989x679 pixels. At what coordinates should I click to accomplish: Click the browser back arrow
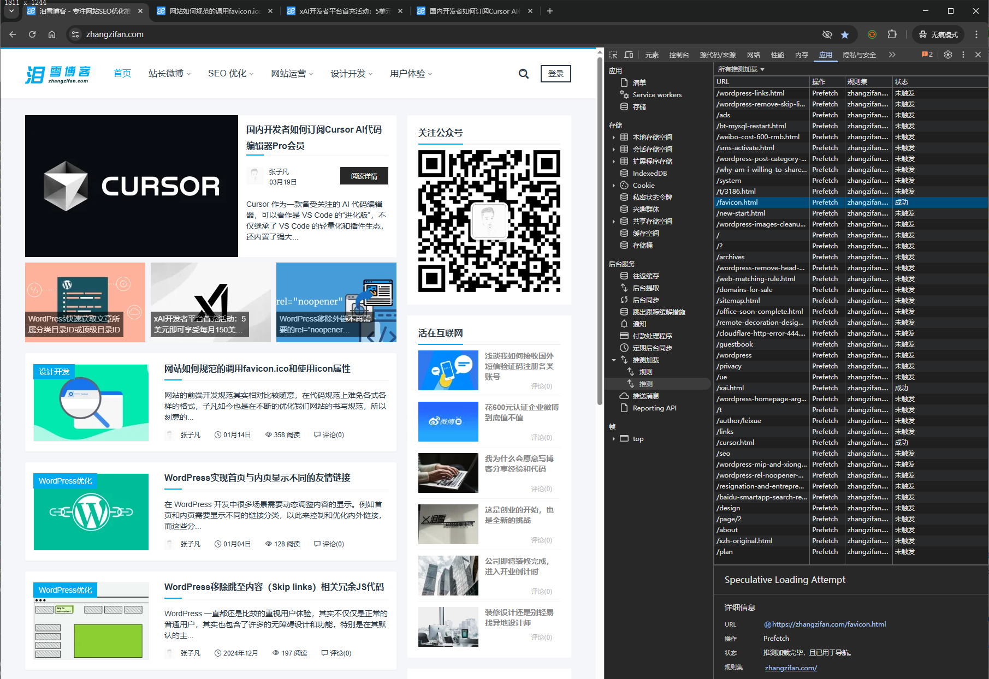point(13,34)
